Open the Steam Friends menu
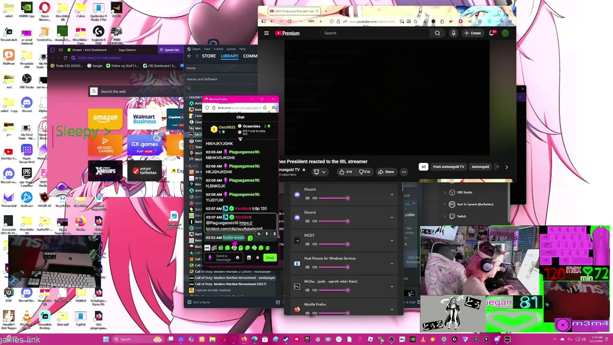The height and width of the screenshot is (345, 613). coord(218,49)
